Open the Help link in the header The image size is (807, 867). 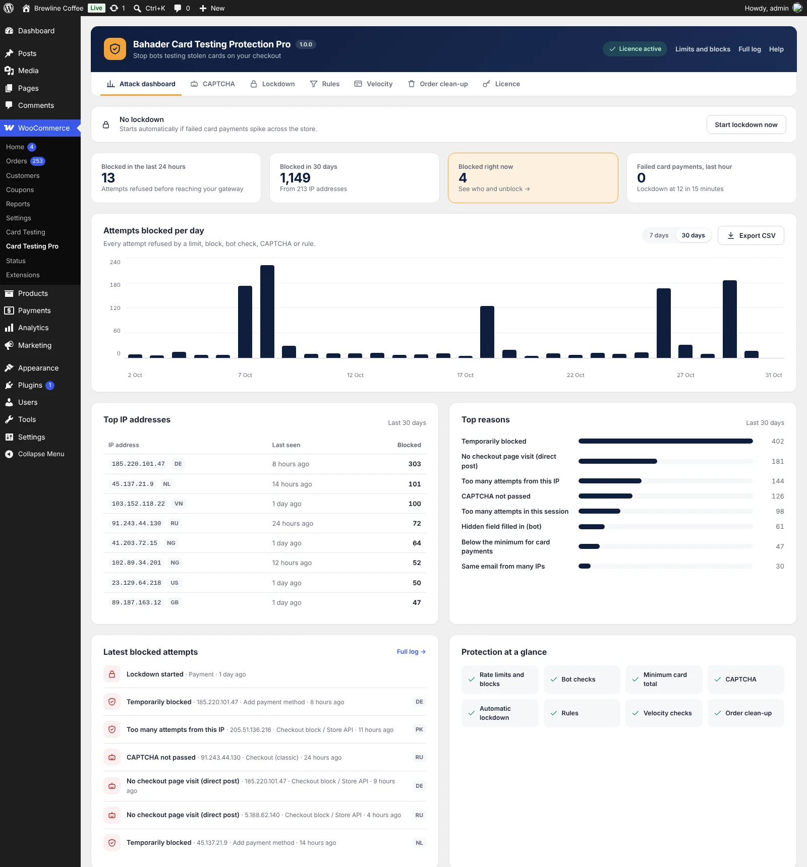click(x=776, y=49)
